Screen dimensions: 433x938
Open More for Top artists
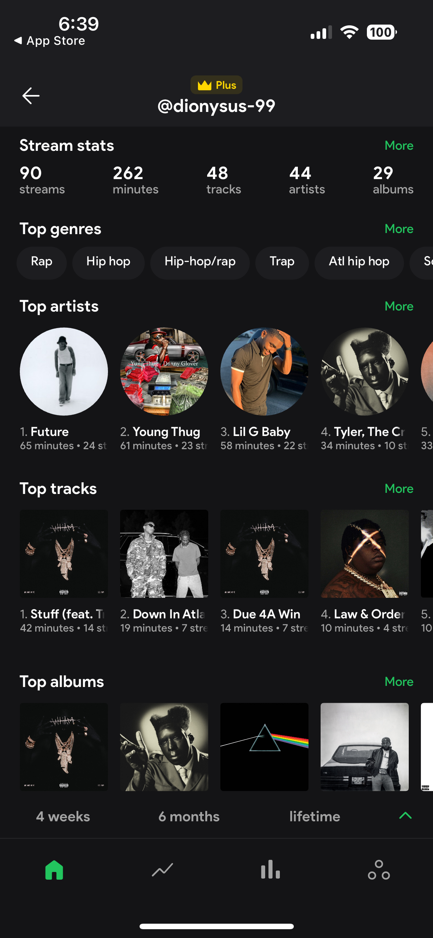pos(399,306)
